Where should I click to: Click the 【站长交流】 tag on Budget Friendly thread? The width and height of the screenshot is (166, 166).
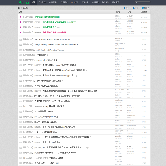tap(28, 45)
